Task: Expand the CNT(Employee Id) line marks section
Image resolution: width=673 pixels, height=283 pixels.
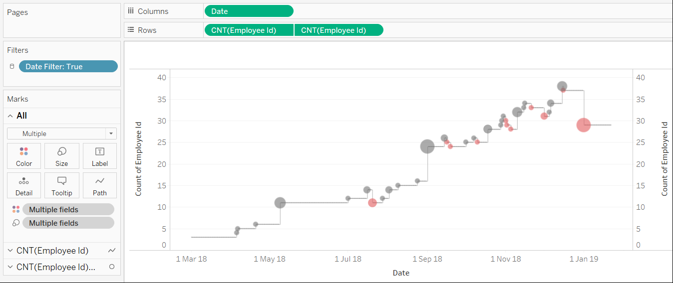Action: tap(10, 251)
